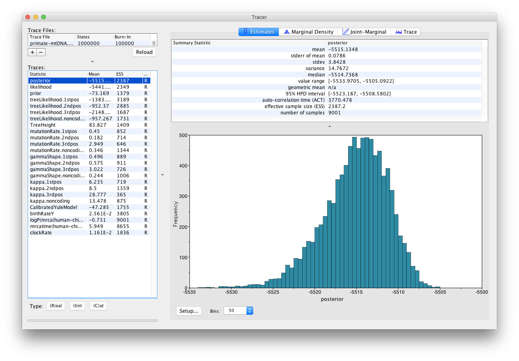This screenshot has width=519, height=361.
Task: Set trace type to (C)at
Action: point(98,306)
